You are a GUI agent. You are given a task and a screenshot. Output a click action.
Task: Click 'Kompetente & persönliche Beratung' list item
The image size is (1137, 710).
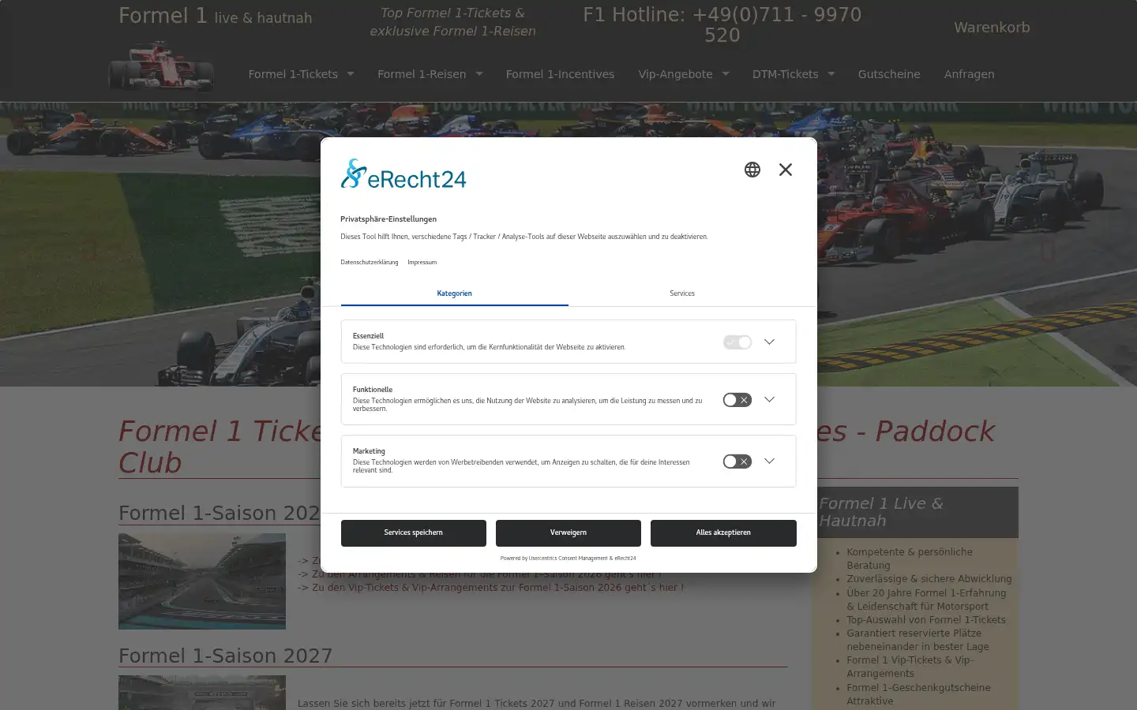coord(910,559)
